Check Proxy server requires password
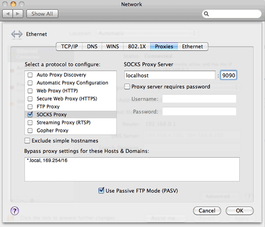 coord(127,87)
